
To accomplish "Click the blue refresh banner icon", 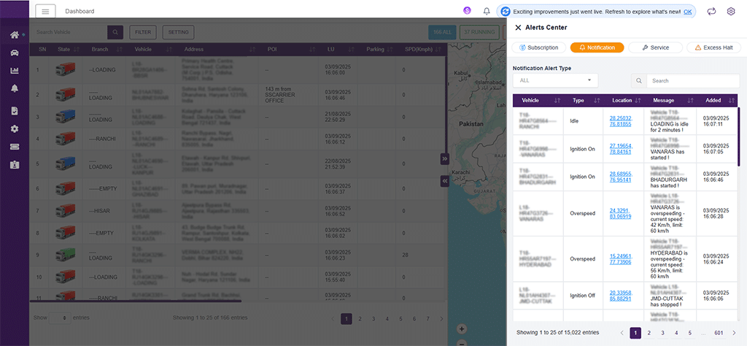I will pyautogui.click(x=506, y=11).
